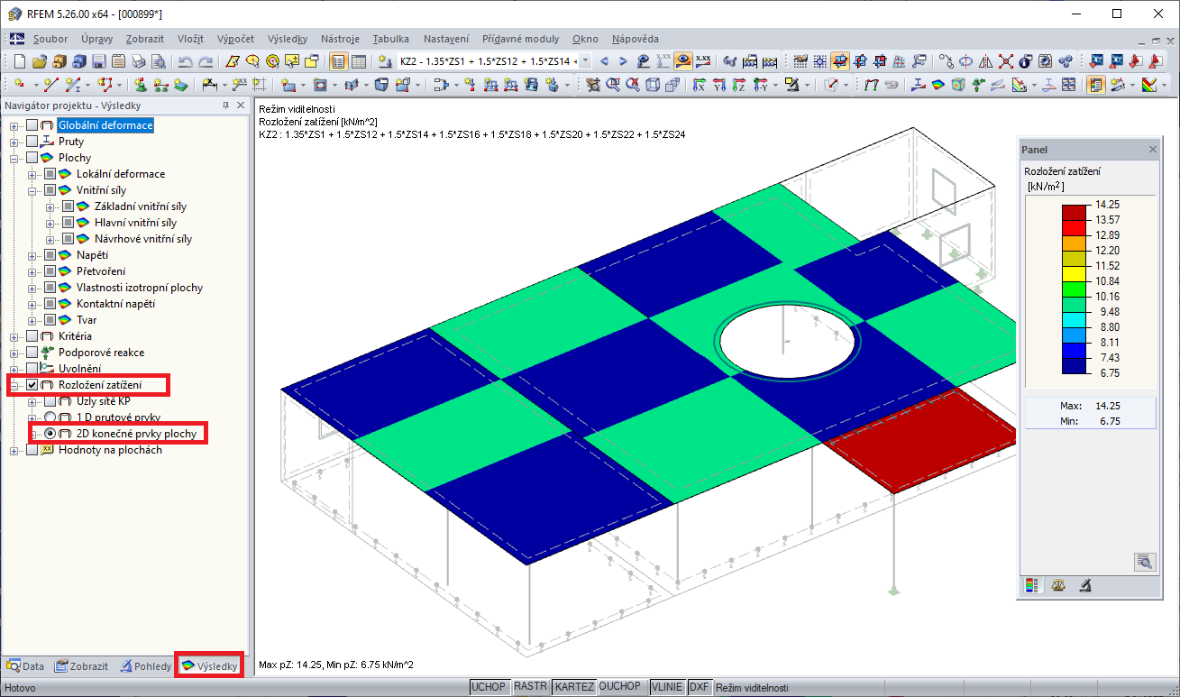1180x697 pixels.
Task: Switch to the Pohledy navigator tab
Action: [144, 666]
